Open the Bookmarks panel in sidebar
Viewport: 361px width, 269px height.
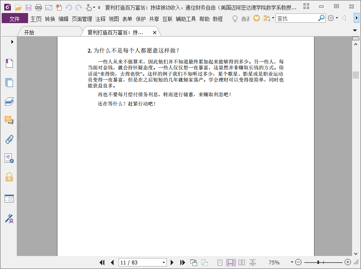[9, 63]
